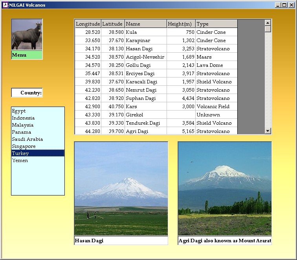Click the Name column header

[x=145, y=24]
